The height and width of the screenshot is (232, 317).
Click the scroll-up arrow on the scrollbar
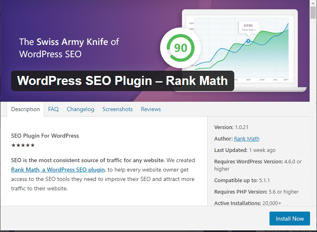(313, 3)
